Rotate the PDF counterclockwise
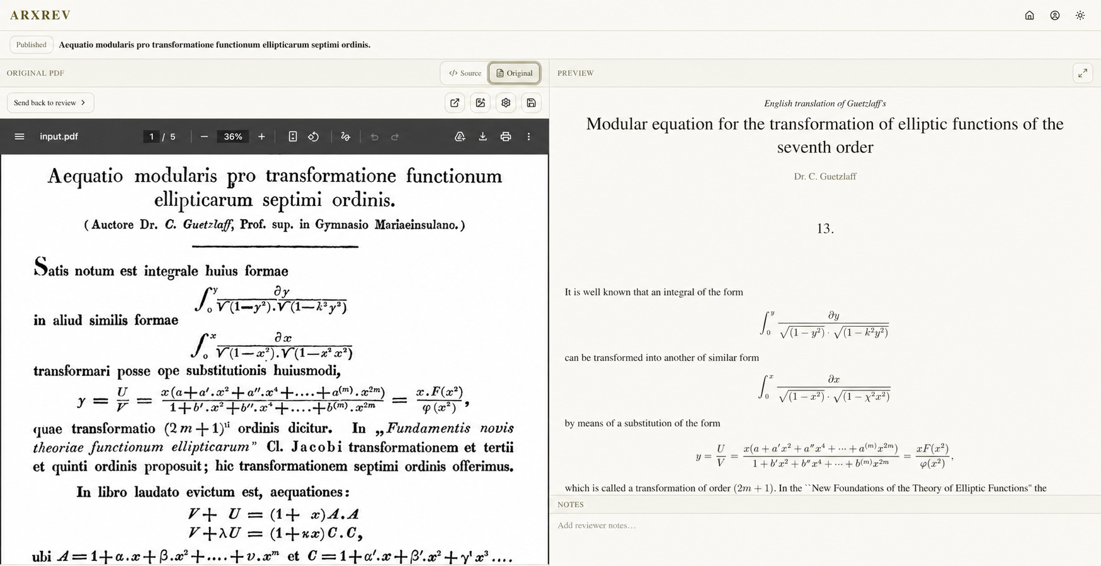The image size is (1101, 566). point(313,137)
